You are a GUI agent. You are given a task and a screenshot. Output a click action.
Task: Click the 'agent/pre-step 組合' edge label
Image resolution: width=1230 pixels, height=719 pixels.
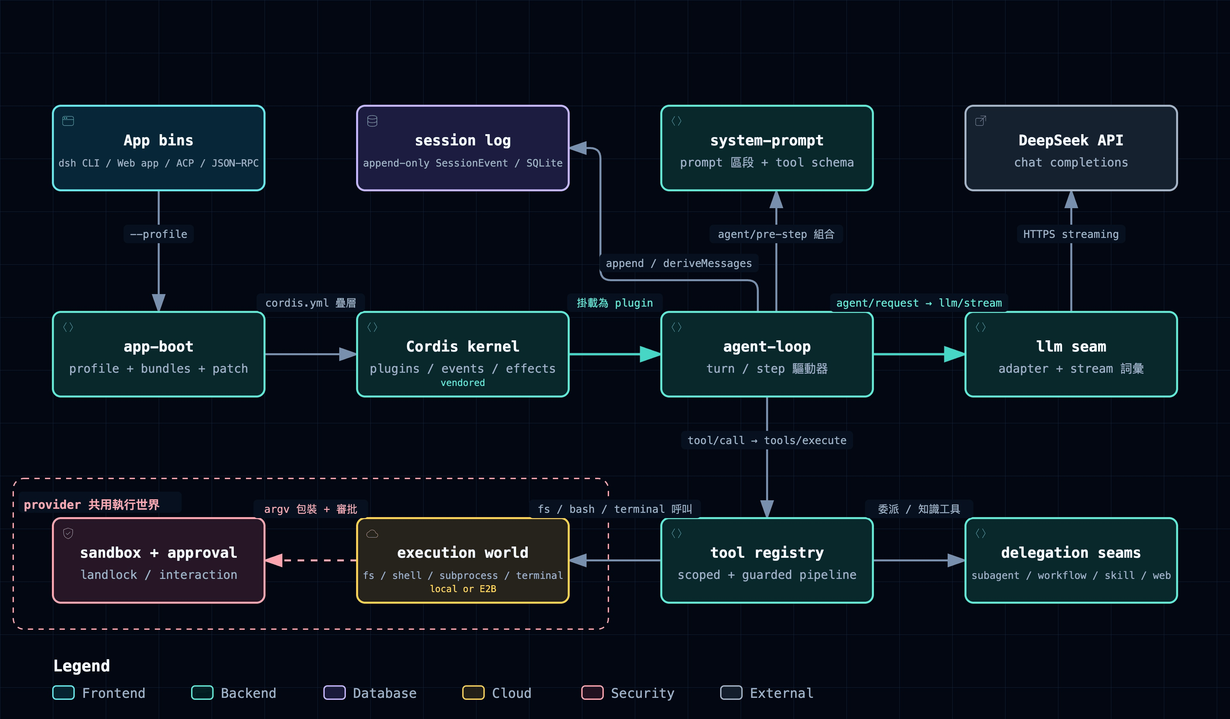coord(776,234)
